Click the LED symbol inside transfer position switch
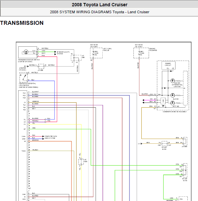The image size is (198, 201). pyautogui.click(x=26, y=52)
